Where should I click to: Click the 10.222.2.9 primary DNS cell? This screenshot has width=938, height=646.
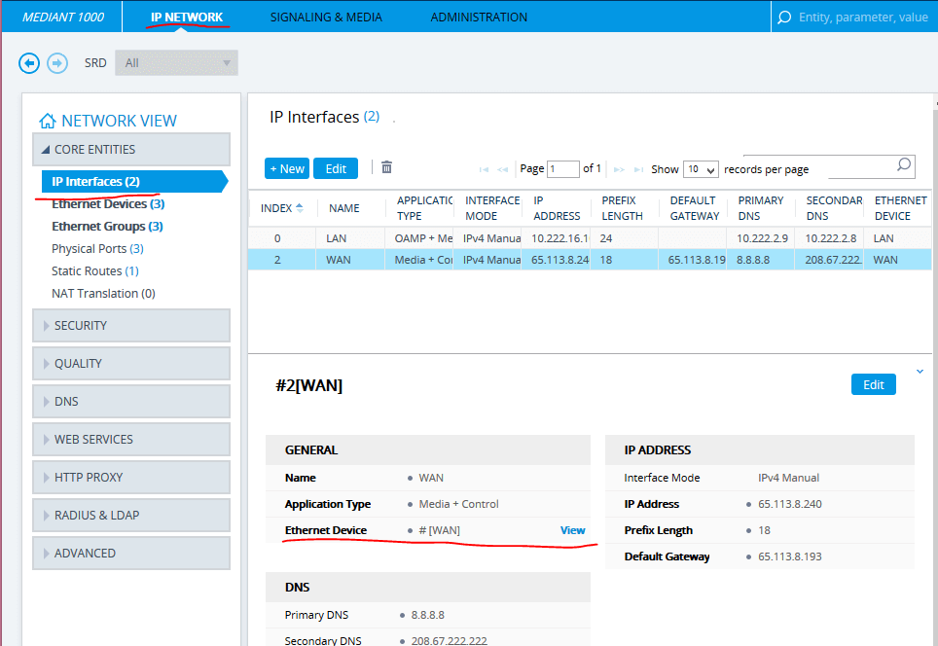tap(762, 238)
